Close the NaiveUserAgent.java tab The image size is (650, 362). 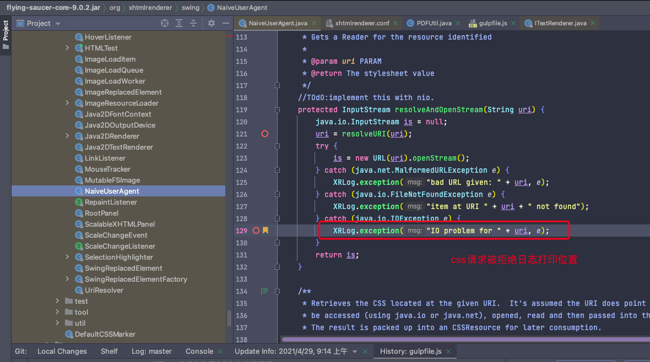click(314, 23)
